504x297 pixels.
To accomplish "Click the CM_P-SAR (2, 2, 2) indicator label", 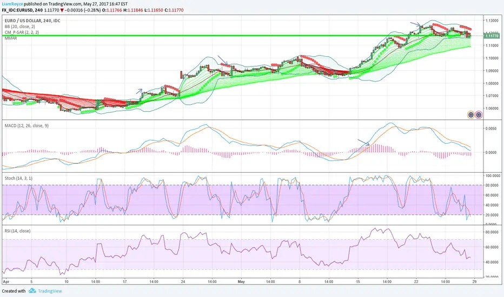I will [x=22, y=32].
